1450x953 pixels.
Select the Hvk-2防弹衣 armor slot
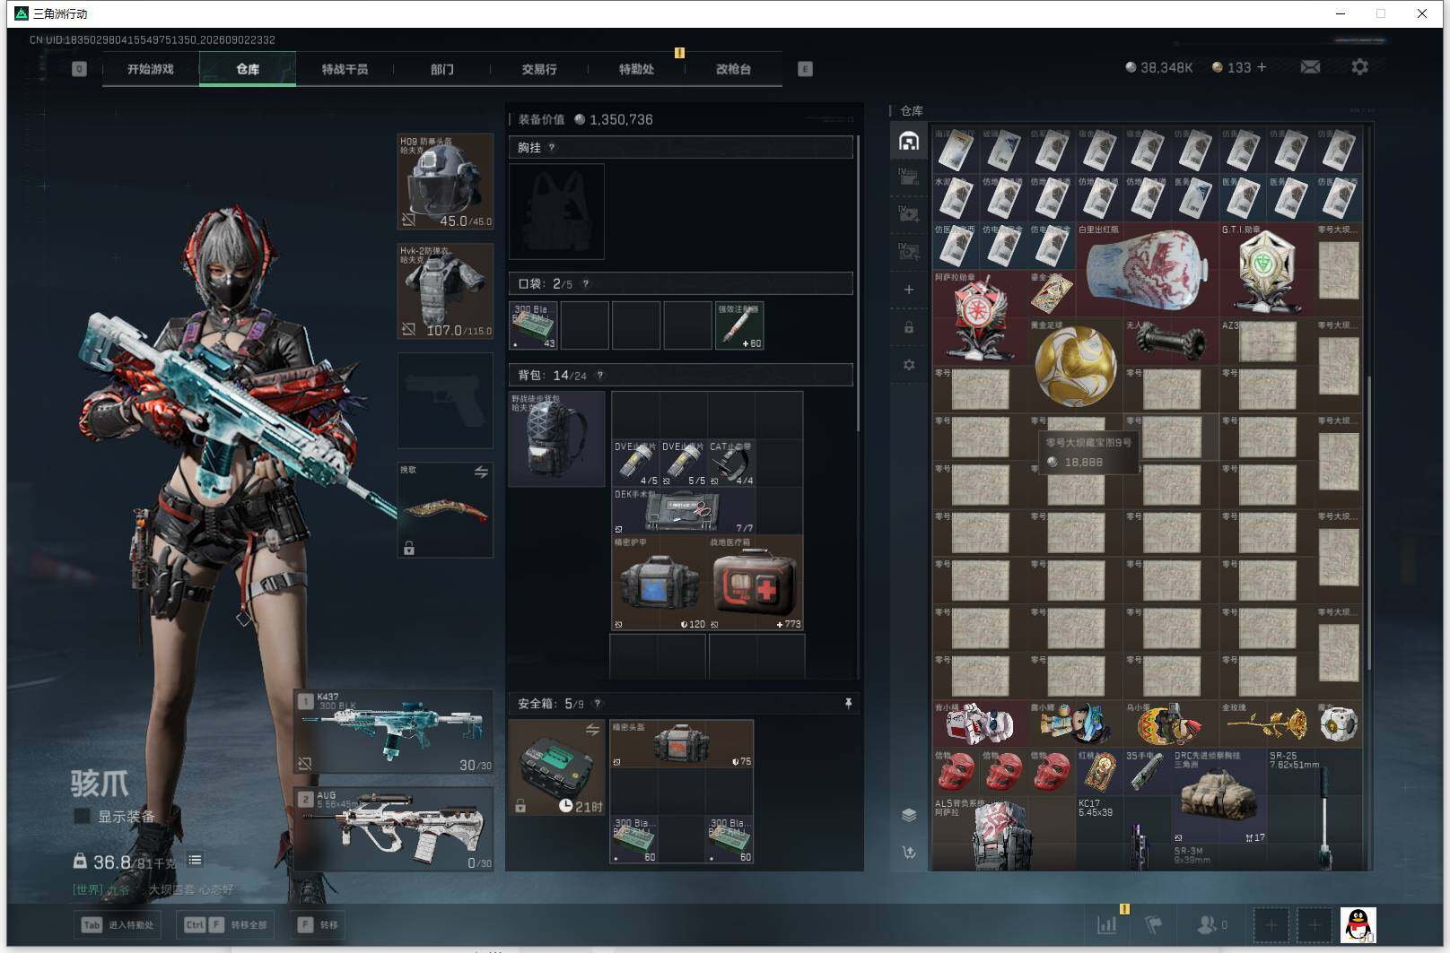[x=445, y=291]
